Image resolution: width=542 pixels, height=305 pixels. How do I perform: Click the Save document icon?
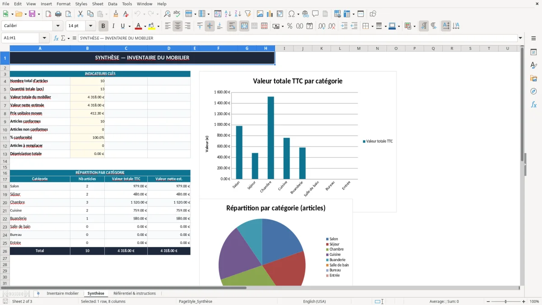pyautogui.click(x=32, y=14)
